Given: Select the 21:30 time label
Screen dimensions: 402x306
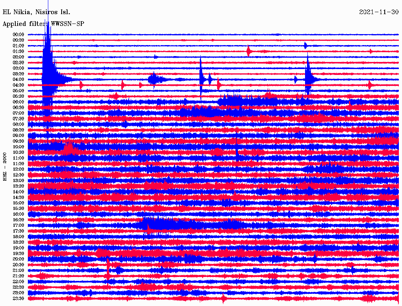Looking at the screenshot, I should [x=18, y=276].
